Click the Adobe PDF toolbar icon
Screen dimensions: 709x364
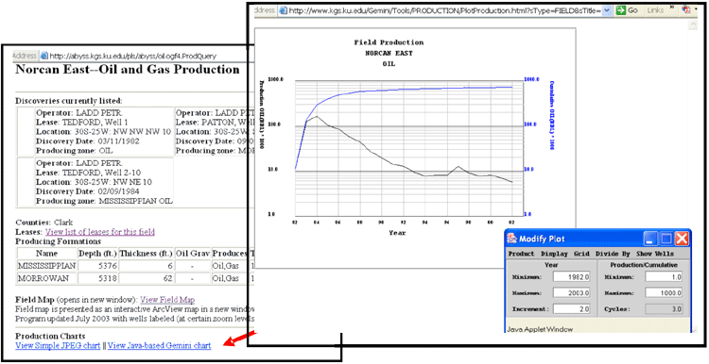pos(686,9)
